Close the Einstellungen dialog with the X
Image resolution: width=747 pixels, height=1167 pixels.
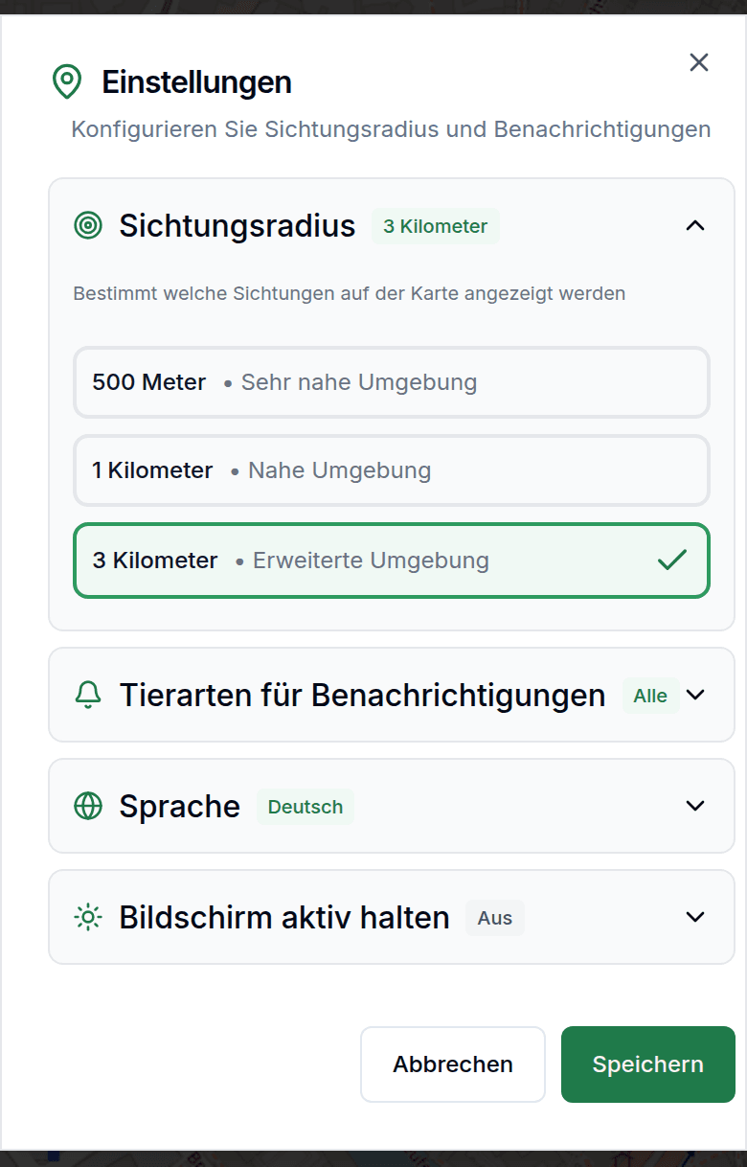698,62
